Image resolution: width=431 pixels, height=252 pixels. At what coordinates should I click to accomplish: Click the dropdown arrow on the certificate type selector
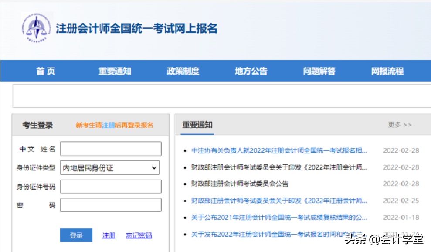155,167
